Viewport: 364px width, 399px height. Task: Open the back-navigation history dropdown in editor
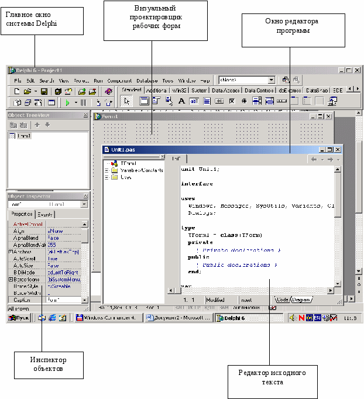(x=322, y=160)
